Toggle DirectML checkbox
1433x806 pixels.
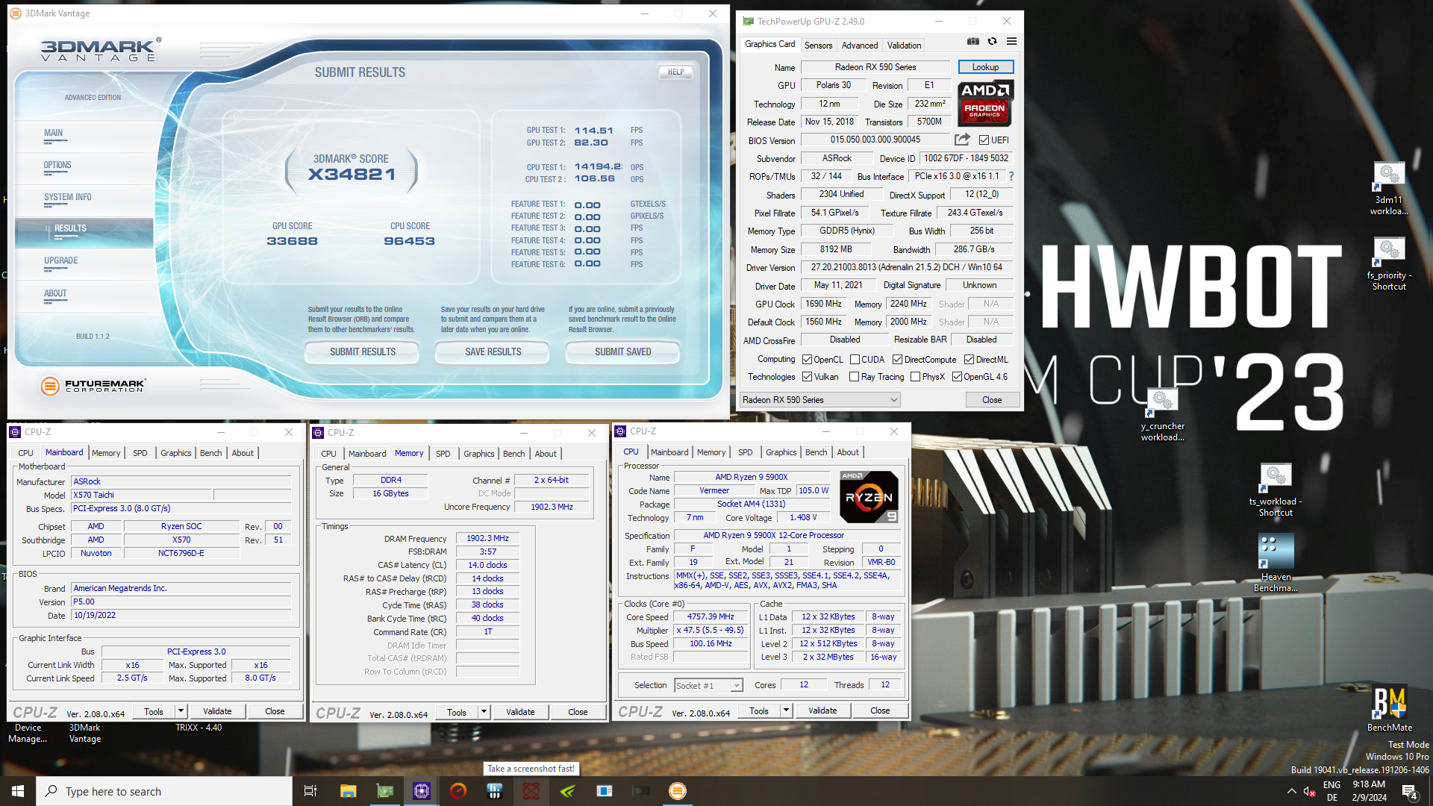click(x=969, y=360)
